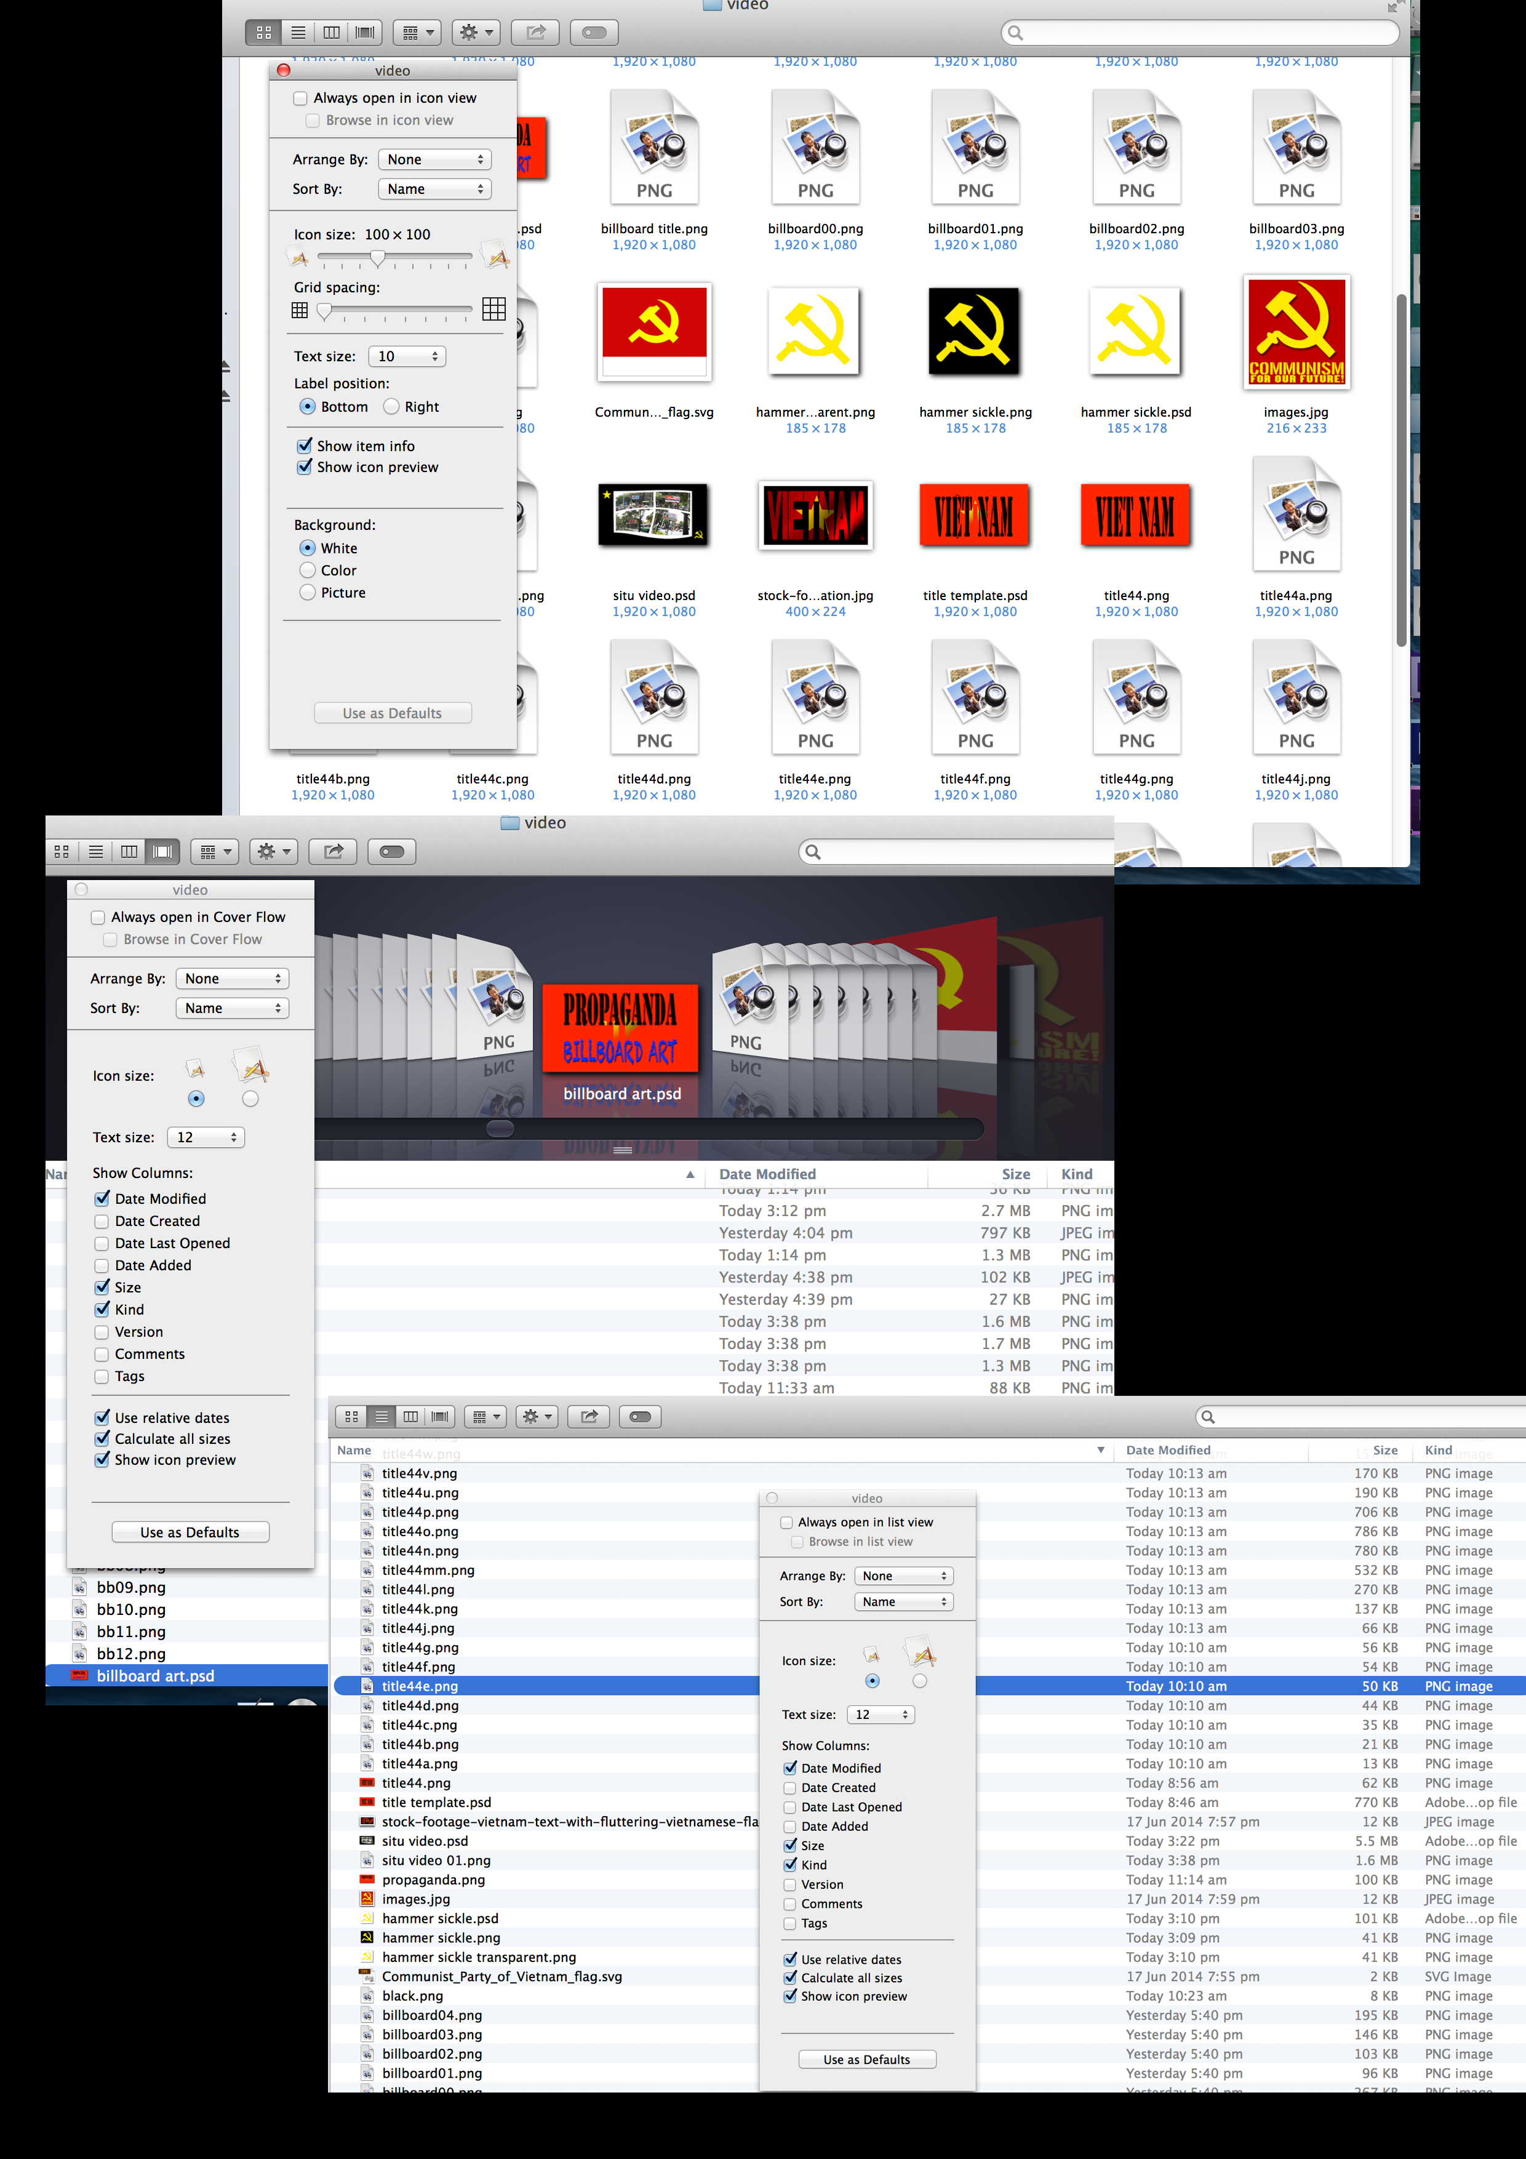
Task: Select Right label position
Action: 391,407
